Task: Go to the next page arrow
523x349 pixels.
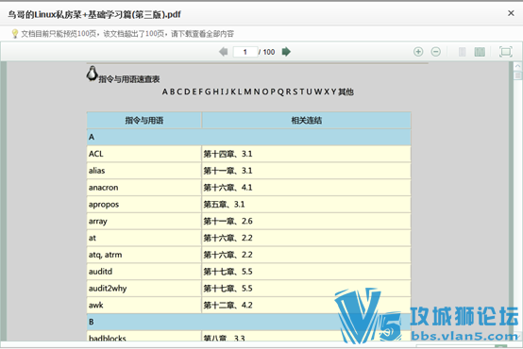Action: [x=286, y=52]
